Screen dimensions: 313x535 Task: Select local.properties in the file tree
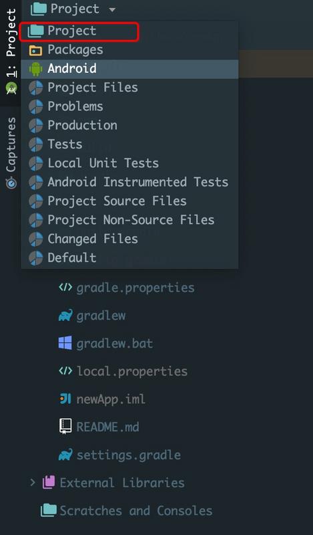[x=132, y=371]
